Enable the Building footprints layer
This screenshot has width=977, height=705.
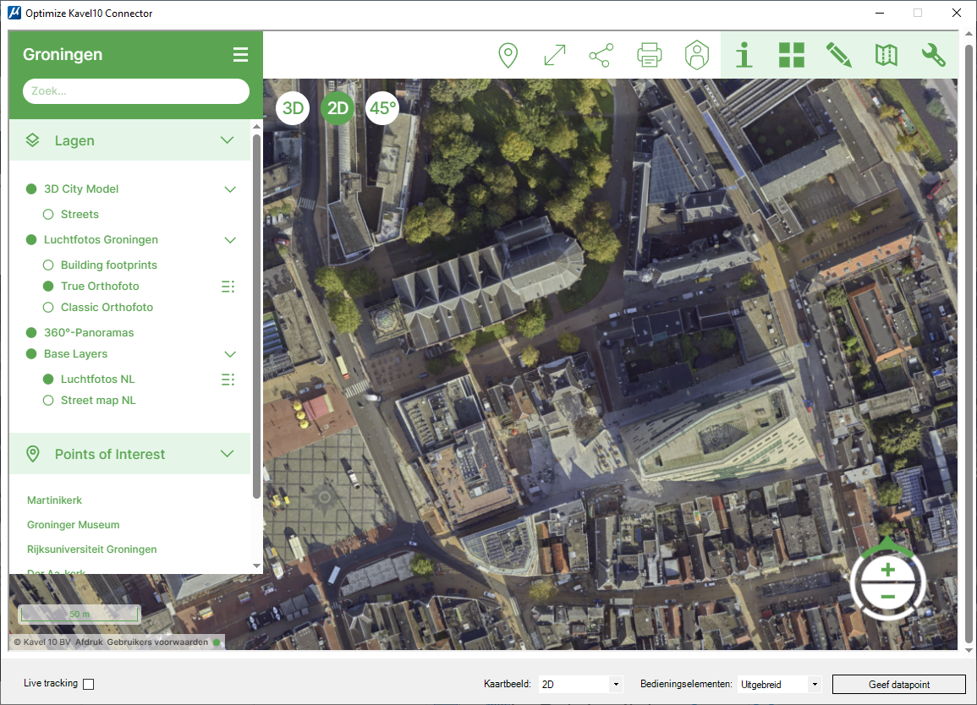click(x=48, y=265)
